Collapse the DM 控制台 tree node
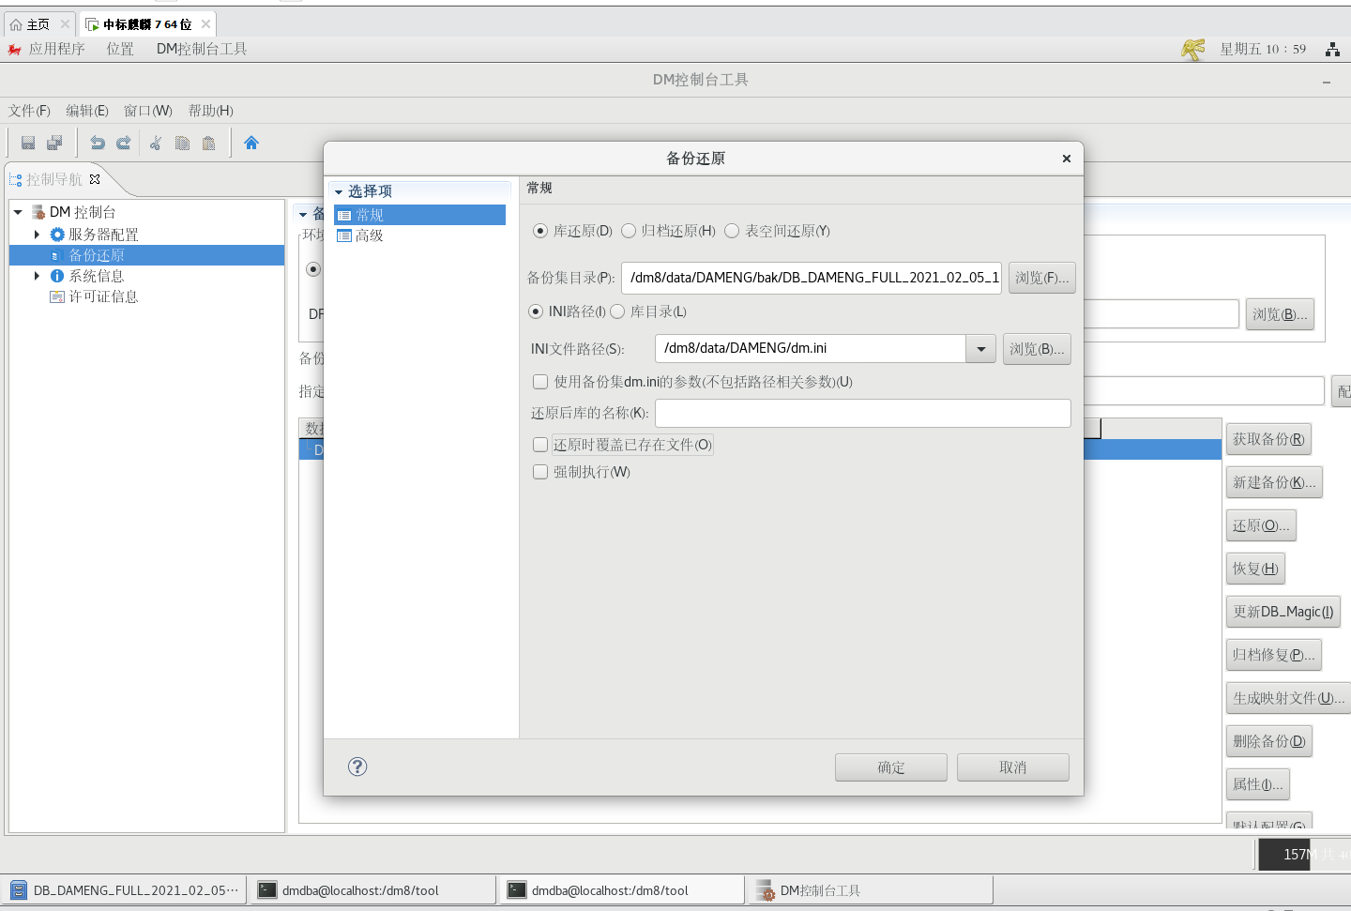Screen dimensions: 1351x911 click(18, 212)
